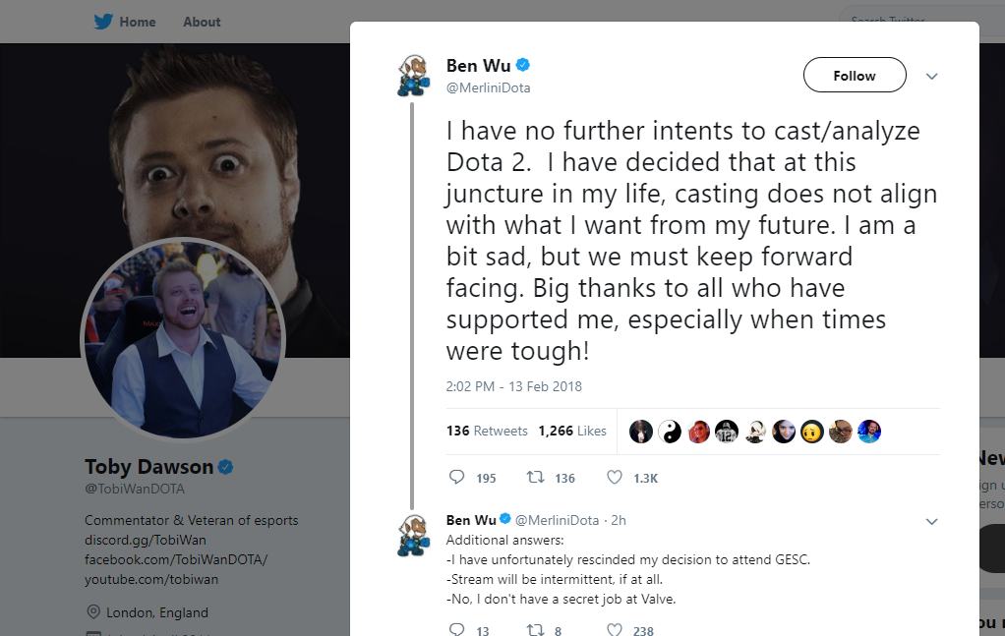1005x636 pixels.
Task: Like the main tweet with 1.3K likes
Action: click(615, 478)
